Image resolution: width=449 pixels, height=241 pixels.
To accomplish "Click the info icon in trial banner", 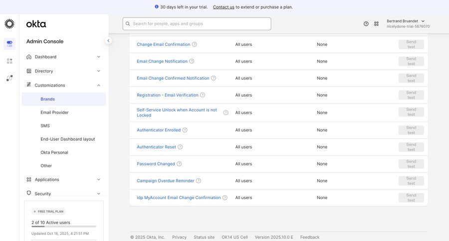I will coord(156,6).
